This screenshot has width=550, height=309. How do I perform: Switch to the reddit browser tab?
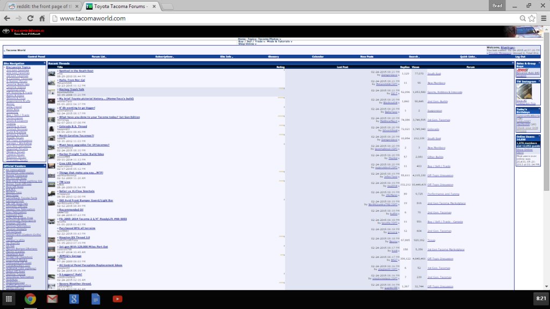point(44,6)
